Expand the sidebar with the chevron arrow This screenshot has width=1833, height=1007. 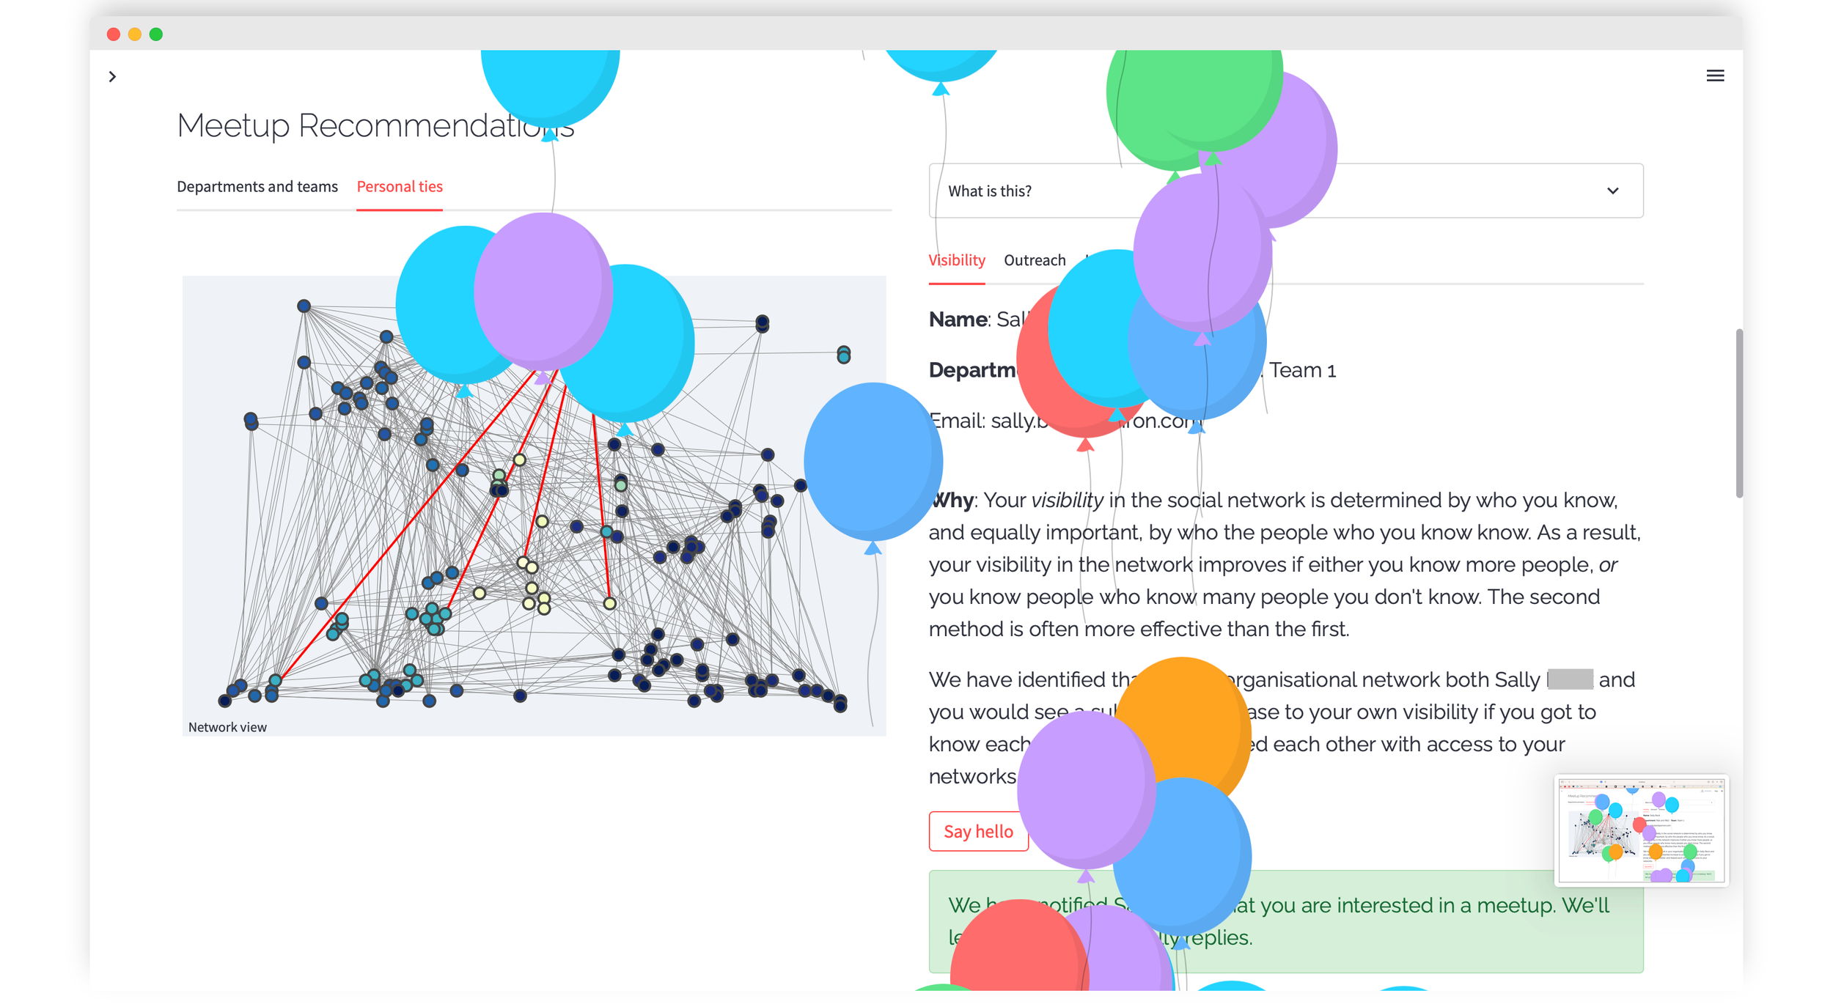[x=112, y=76]
